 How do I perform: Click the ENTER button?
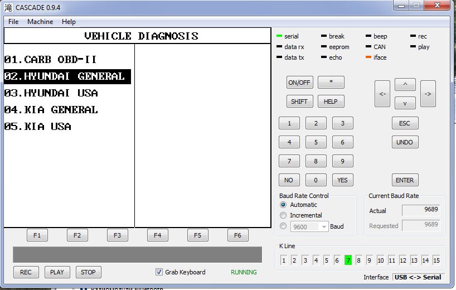(405, 180)
